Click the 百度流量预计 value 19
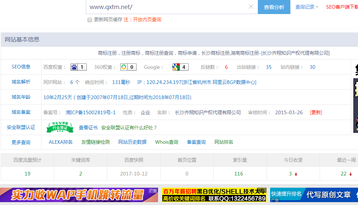This screenshot has height=205, width=358. [x=27, y=174]
